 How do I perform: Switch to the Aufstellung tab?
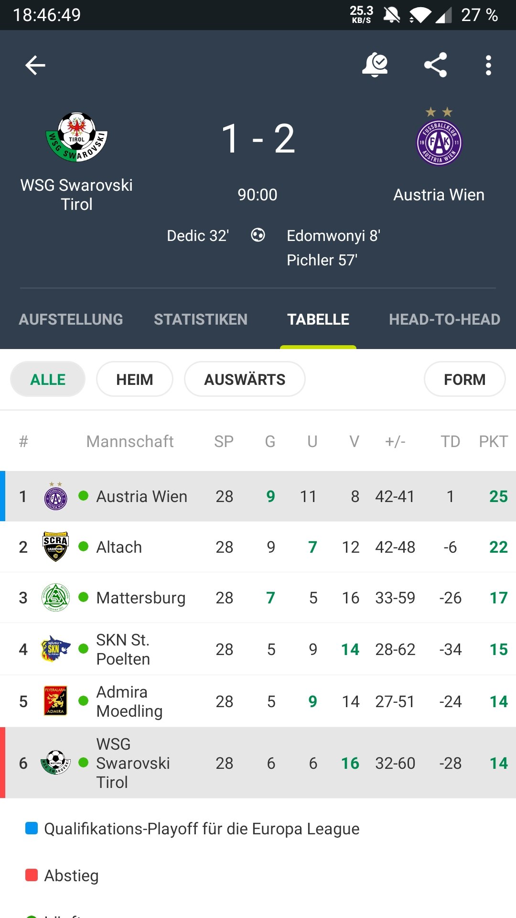(x=71, y=319)
